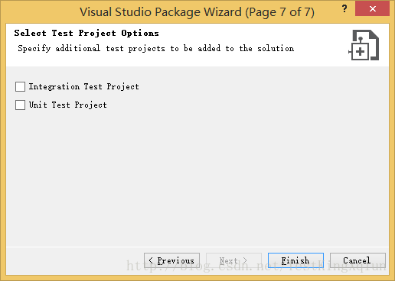
Task: Click Finish to complete the wizard
Action: [295, 260]
